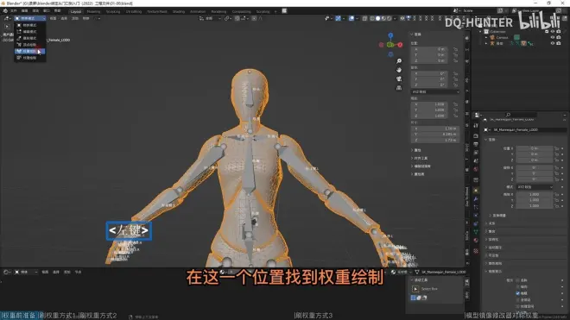Open the Layout workspace tab
The width and height of the screenshot is (570, 320).
click(76, 11)
